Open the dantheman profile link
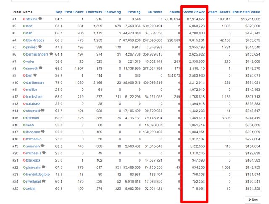 click(x=35, y=82)
